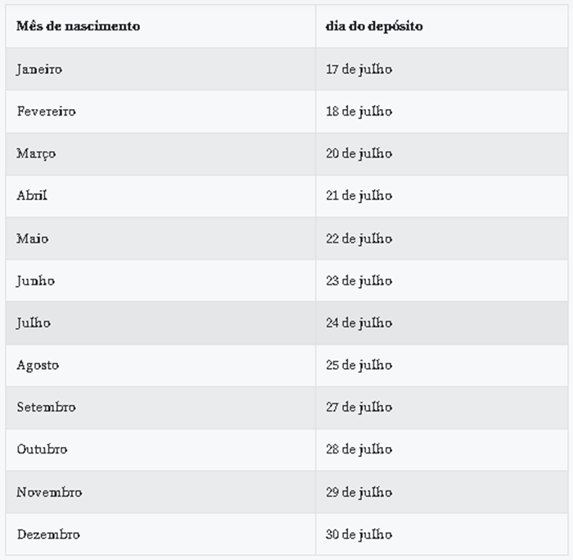Screen dimensions: 573x560
Task: Select the Julho month cell
Action: pos(34,323)
